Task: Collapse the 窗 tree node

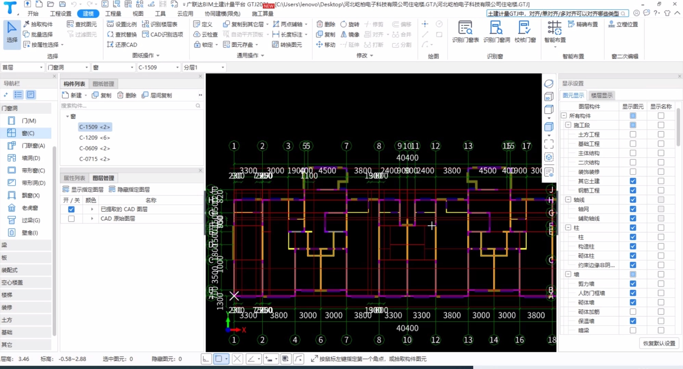Action: pos(67,117)
